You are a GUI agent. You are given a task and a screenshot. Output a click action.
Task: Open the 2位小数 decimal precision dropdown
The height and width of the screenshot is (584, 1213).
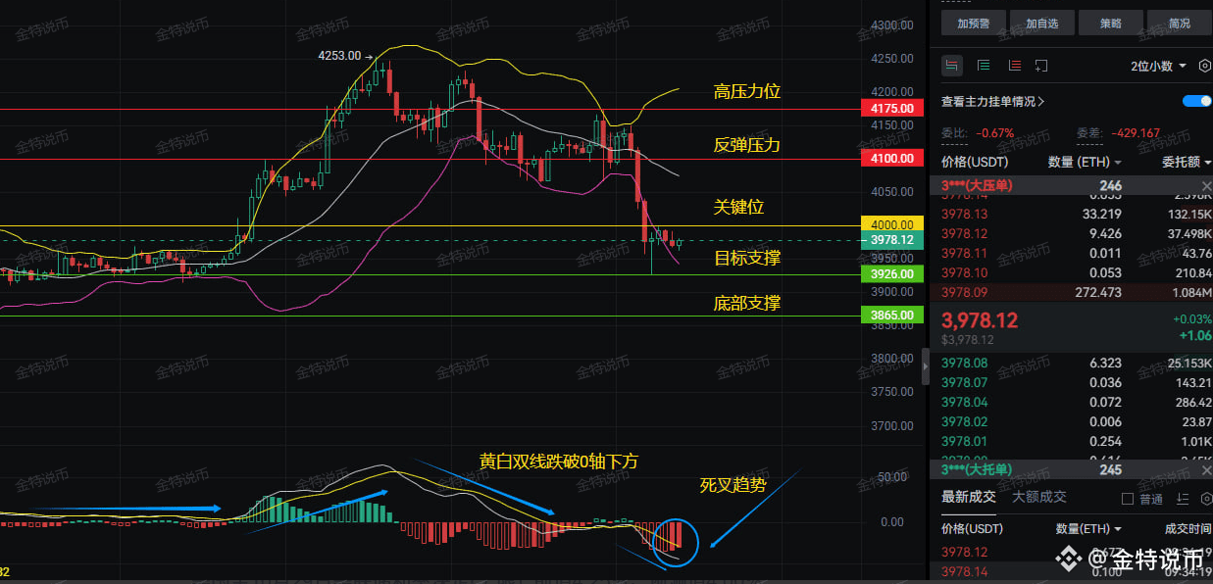(1159, 66)
